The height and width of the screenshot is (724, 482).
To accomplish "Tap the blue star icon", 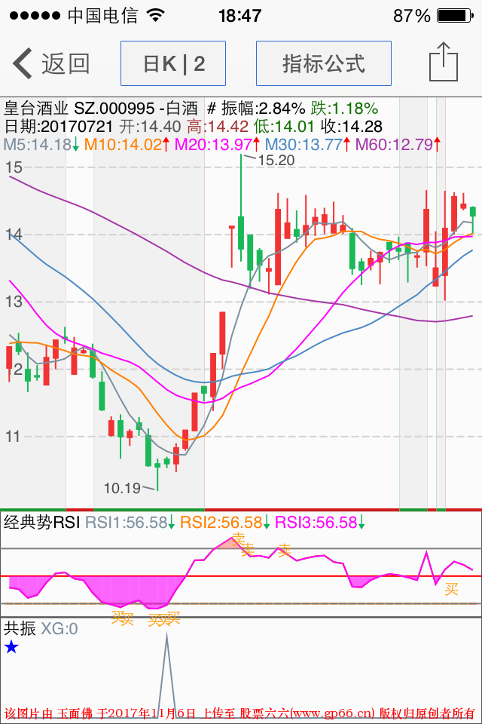I will click(x=11, y=646).
